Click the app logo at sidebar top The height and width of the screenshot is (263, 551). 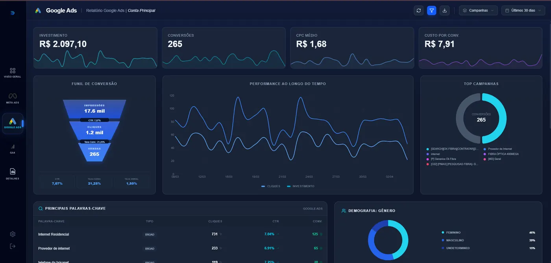pos(13,13)
